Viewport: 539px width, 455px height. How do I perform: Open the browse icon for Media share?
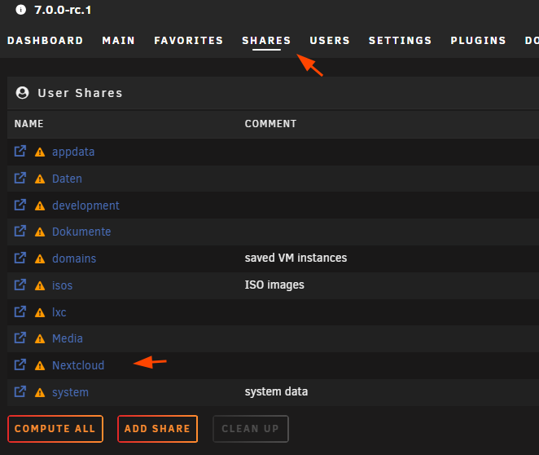click(20, 338)
